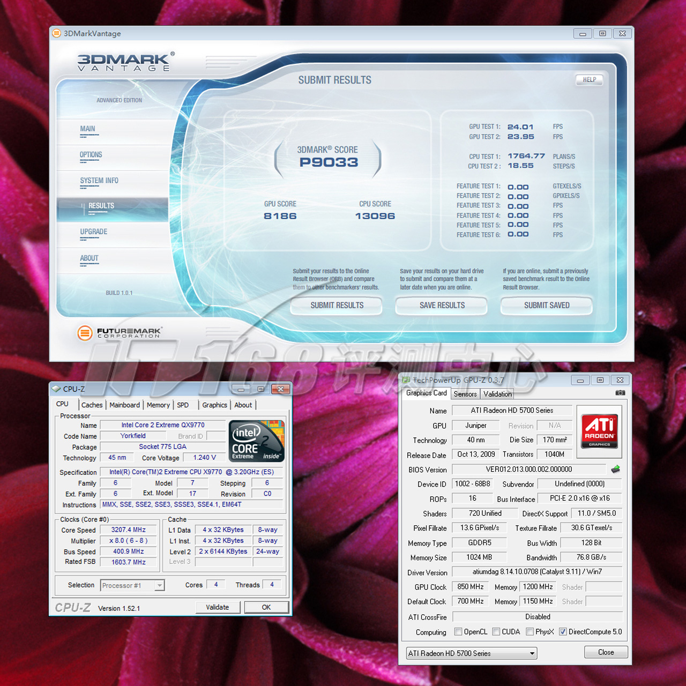Click the Core Speed 3207.4 MHz value
686x686 pixels.
(129, 530)
